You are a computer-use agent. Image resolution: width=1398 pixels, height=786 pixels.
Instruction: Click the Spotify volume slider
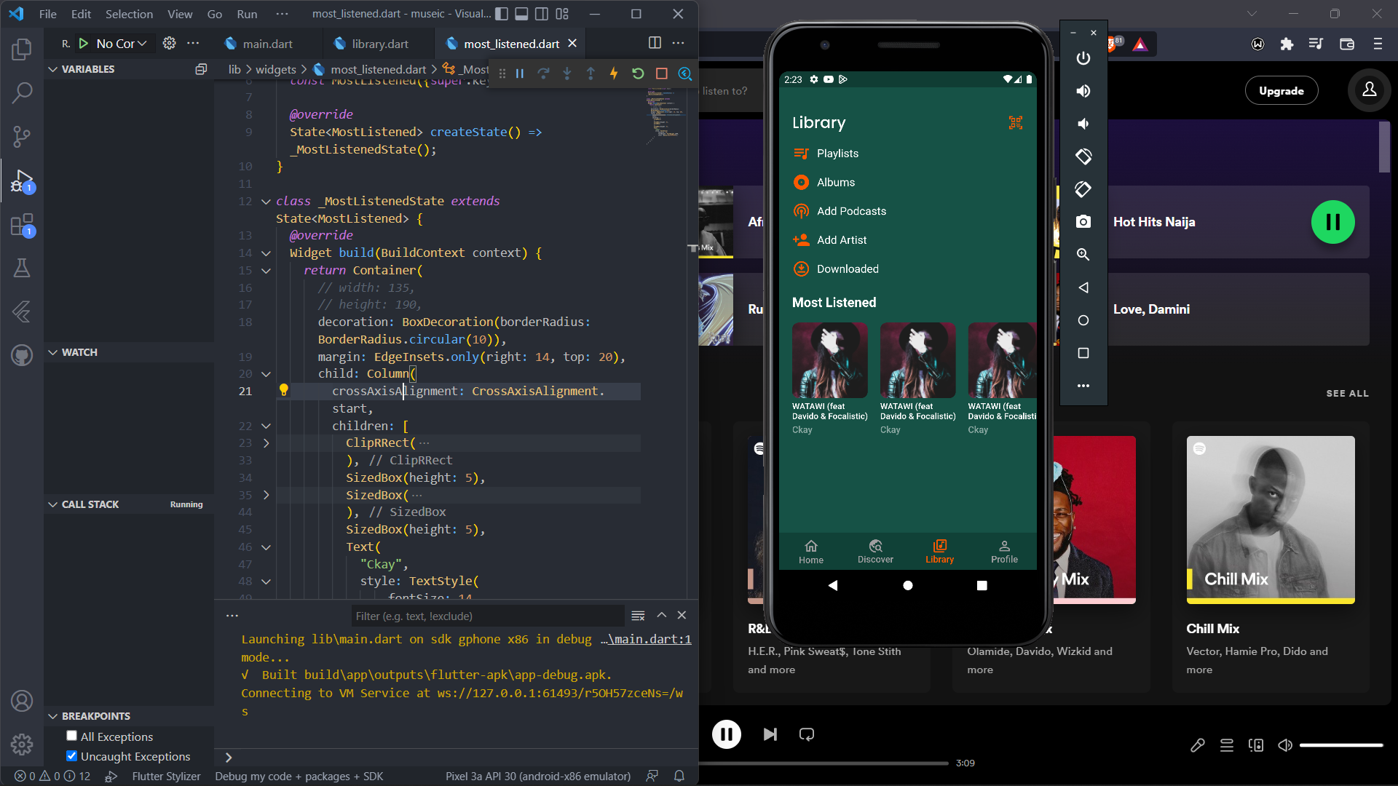pos(1341,745)
